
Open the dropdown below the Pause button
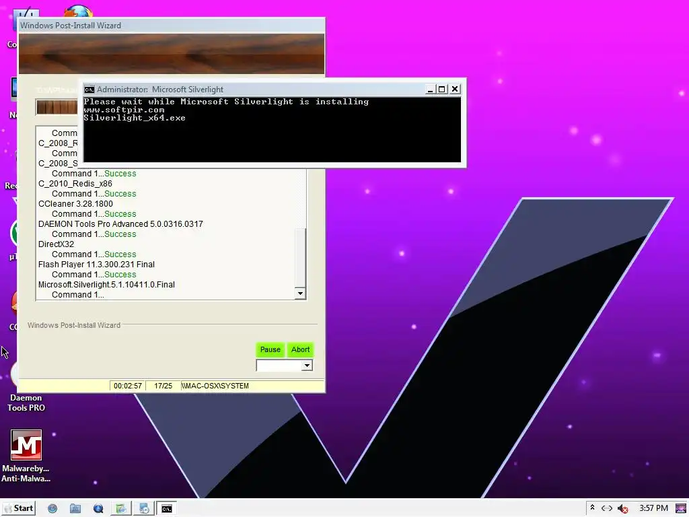(x=307, y=366)
